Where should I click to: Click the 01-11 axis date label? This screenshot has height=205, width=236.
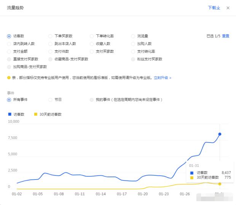80,194
